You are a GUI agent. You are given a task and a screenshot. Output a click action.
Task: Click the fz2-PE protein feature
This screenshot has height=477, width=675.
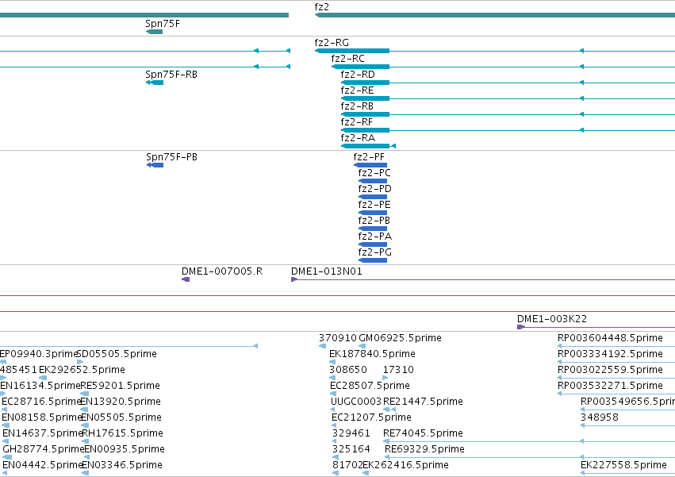tap(373, 213)
